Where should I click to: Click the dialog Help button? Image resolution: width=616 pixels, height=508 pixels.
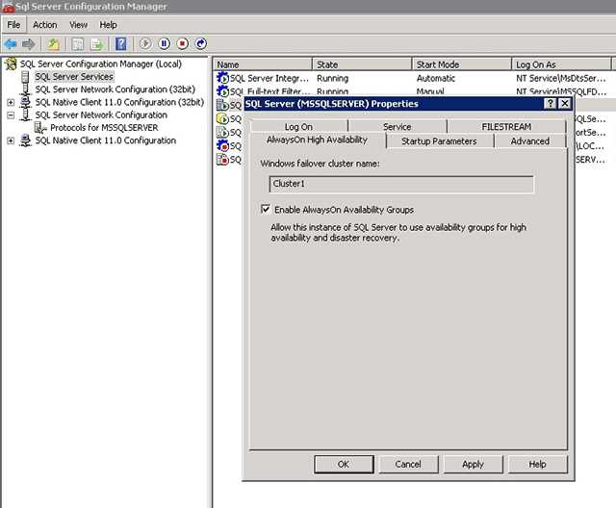[537, 464]
